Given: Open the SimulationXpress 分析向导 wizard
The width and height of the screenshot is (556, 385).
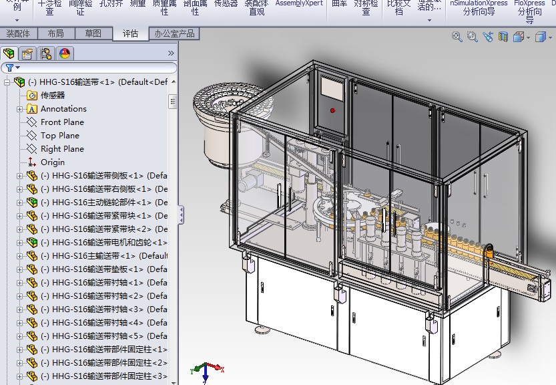Looking at the screenshot, I should [479, 8].
